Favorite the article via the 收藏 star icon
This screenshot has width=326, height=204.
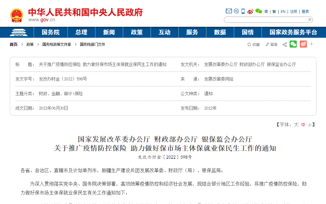[254, 44]
